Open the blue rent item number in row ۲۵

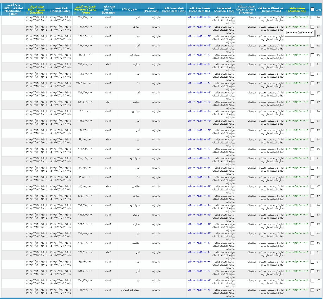pos(199,17)
